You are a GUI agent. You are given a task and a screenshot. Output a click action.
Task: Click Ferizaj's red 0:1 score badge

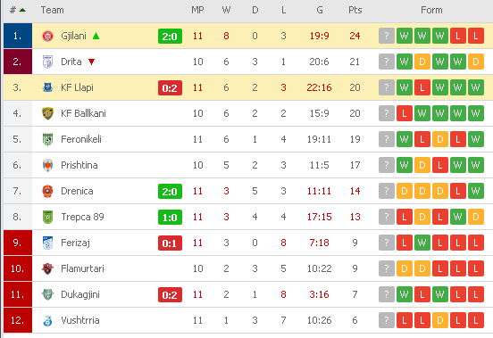point(170,243)
